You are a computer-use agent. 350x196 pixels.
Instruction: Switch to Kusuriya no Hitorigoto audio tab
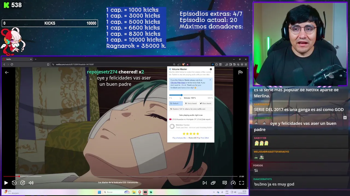pyautogui.click(x=191, y=119)
